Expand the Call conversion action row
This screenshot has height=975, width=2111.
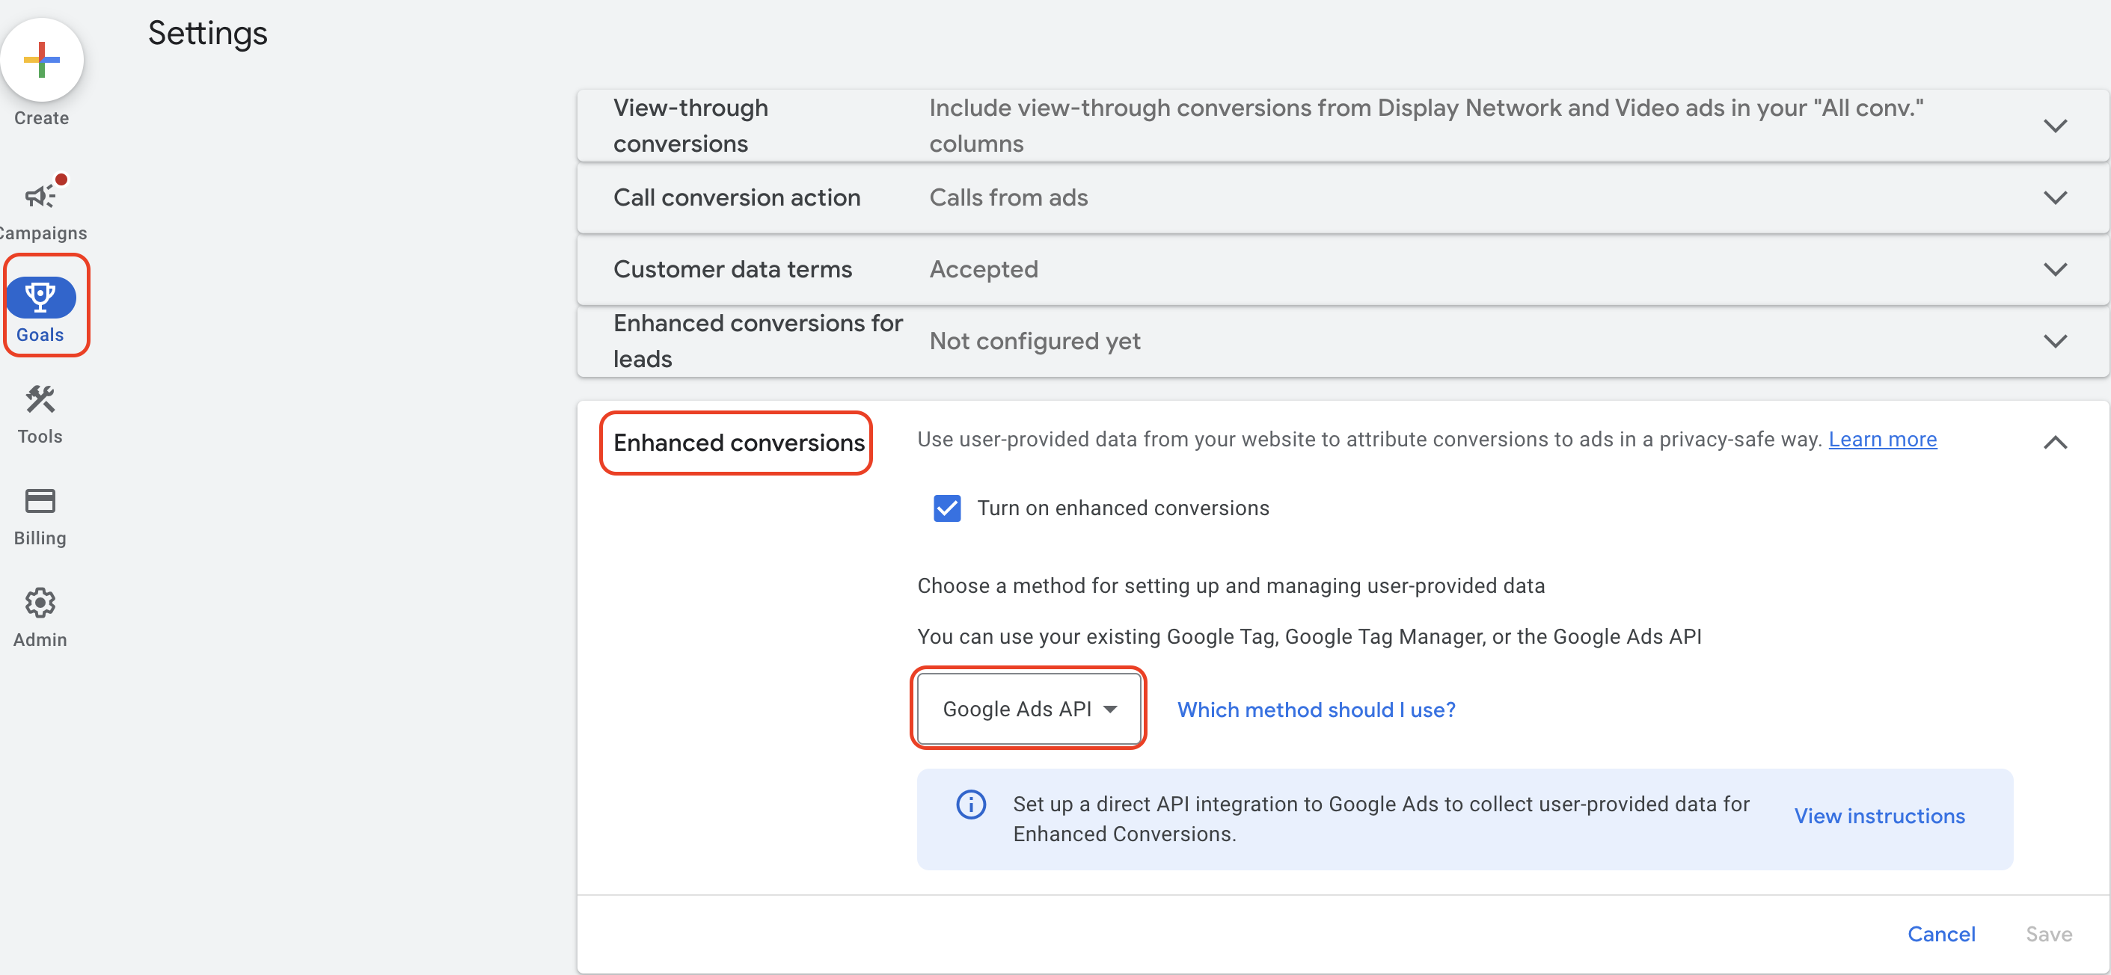(x=2054, y=197)
